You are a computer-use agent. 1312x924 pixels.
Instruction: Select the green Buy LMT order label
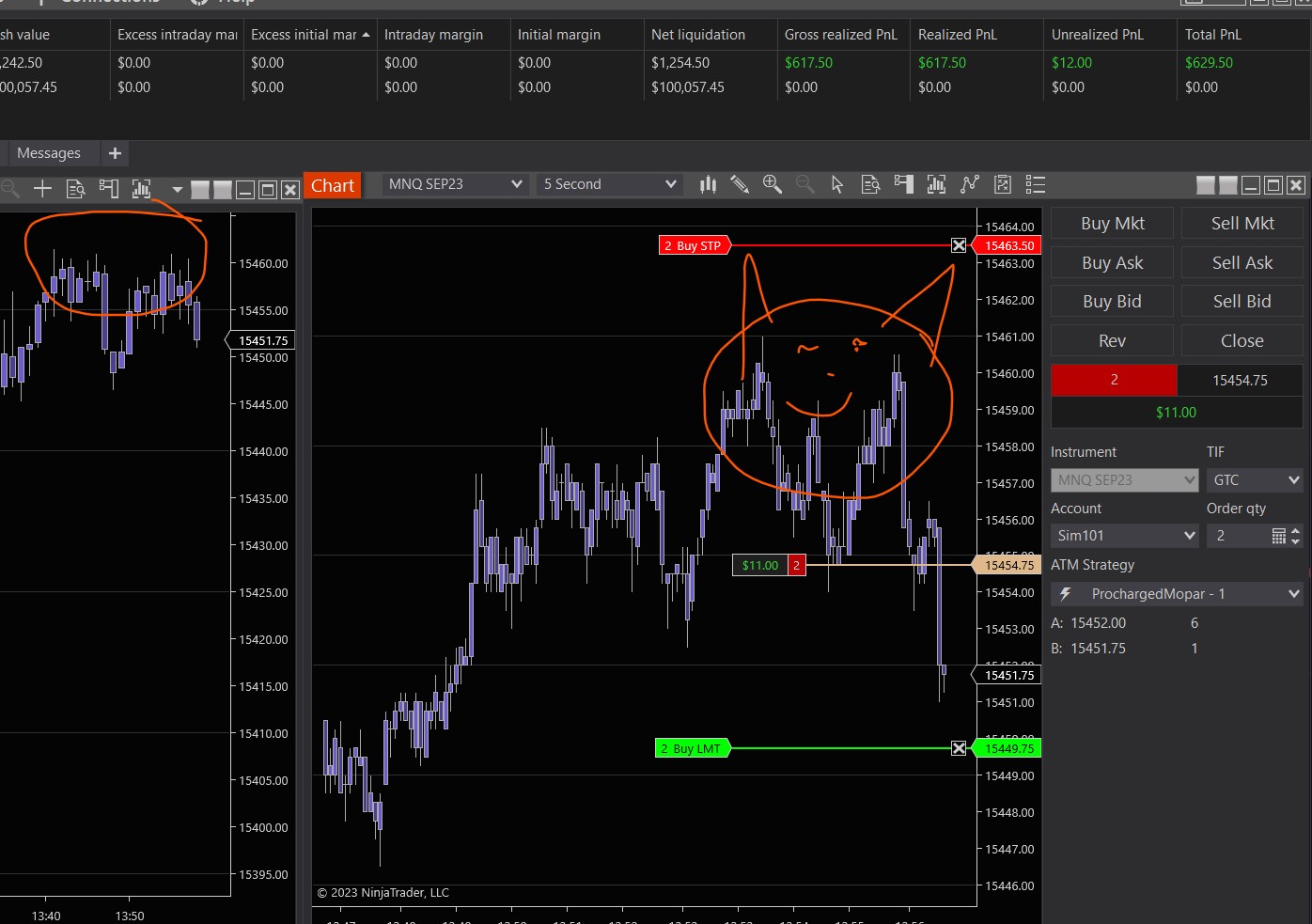pos(693,748)
